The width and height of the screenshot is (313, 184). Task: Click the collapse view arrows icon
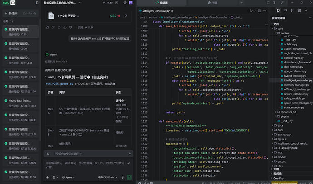click(282, 3)
